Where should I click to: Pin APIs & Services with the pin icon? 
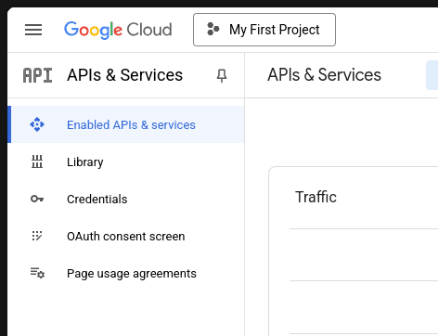coord(222,75)
